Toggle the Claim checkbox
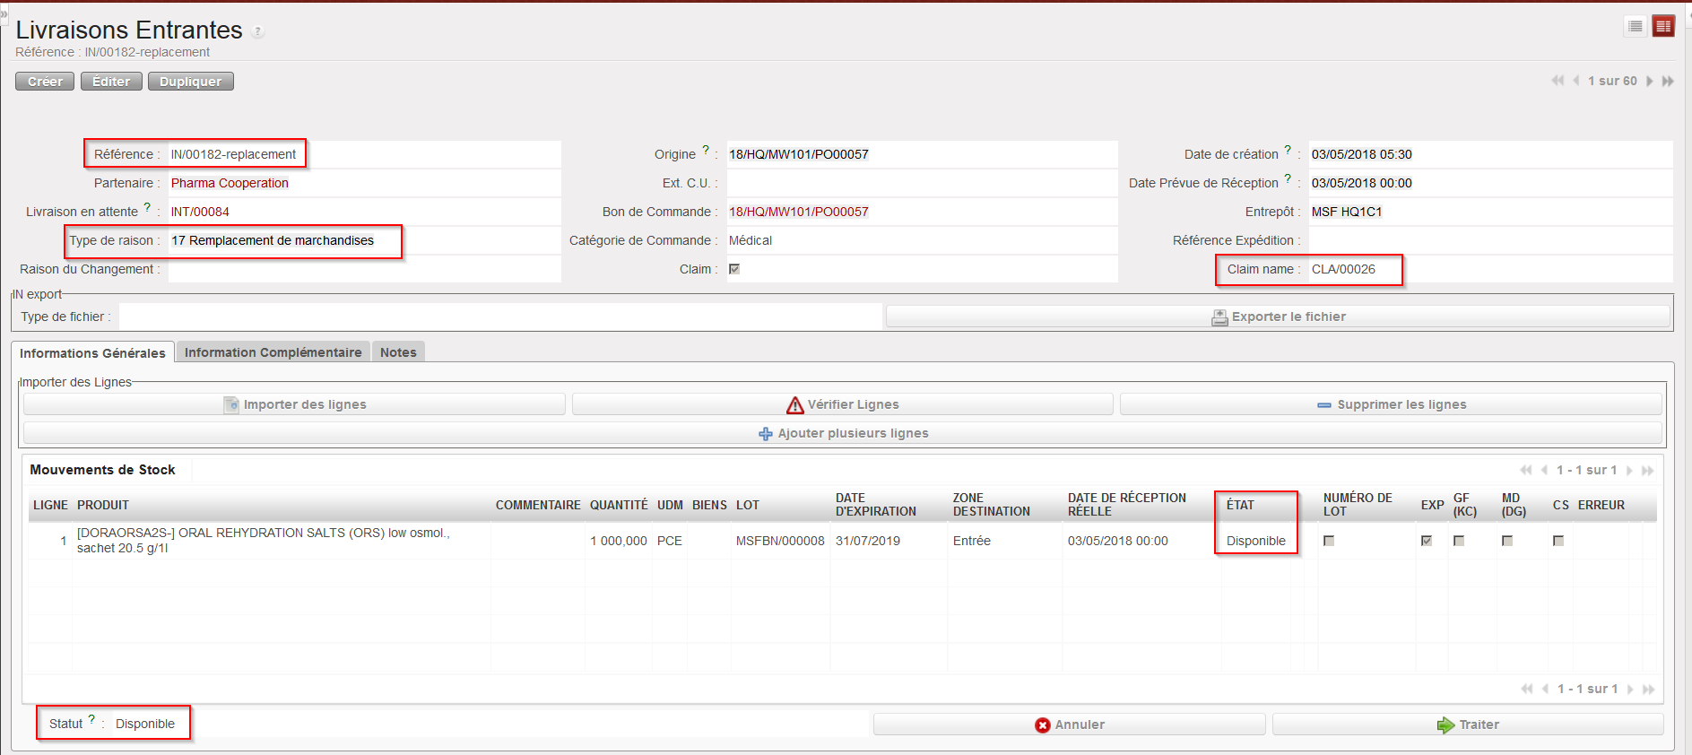 pos(734,269)
